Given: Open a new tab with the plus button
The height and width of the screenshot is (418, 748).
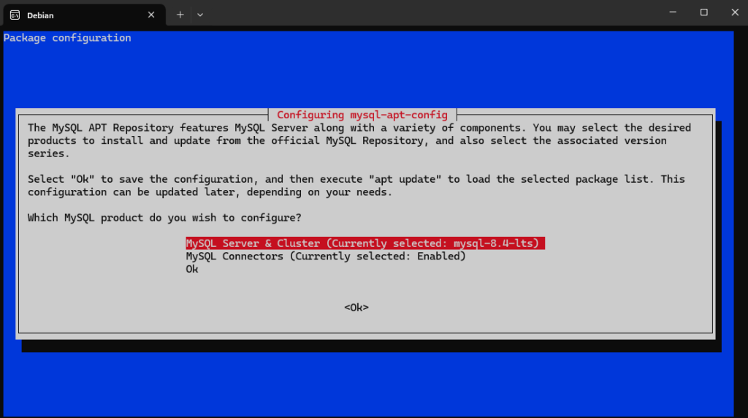Looking at the screenshot, I should [180, 14].
